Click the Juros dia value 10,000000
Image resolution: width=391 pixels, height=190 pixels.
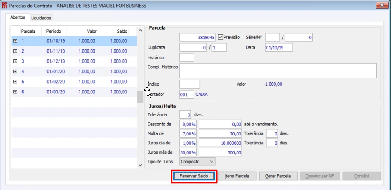[x=220, y=143]
